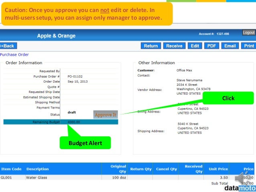Log out of the account
256x192 pixels.
[x=249, y=32]
